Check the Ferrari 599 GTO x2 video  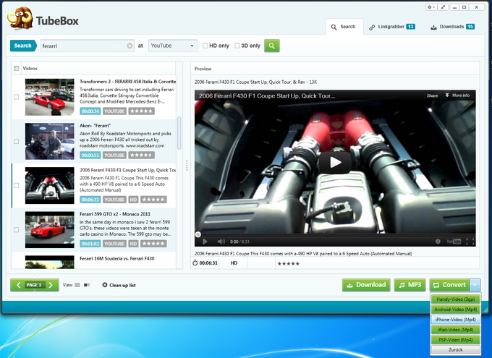pos(17,230)
